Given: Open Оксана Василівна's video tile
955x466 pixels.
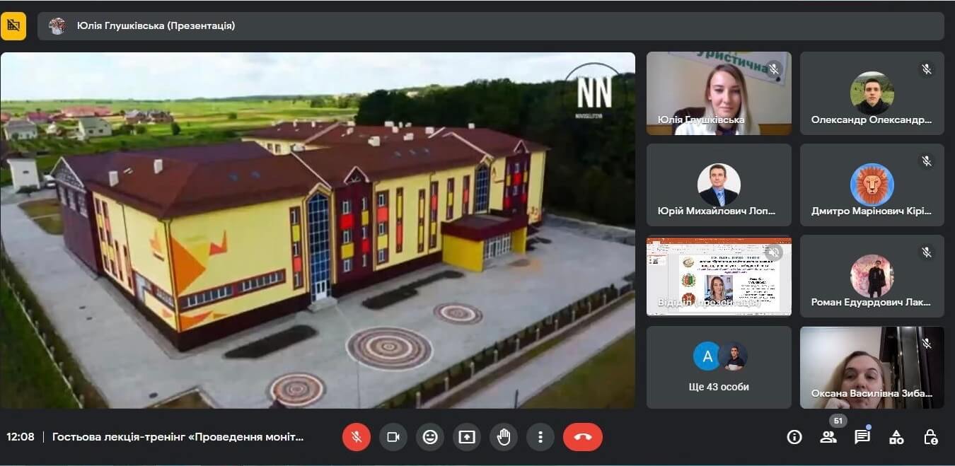Looking at the screenshot, I should 872,367.
